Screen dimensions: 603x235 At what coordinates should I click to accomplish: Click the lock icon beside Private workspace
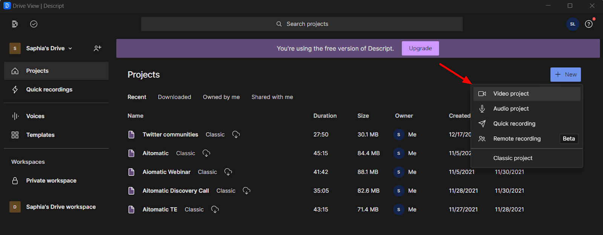[x=15, y=181]
